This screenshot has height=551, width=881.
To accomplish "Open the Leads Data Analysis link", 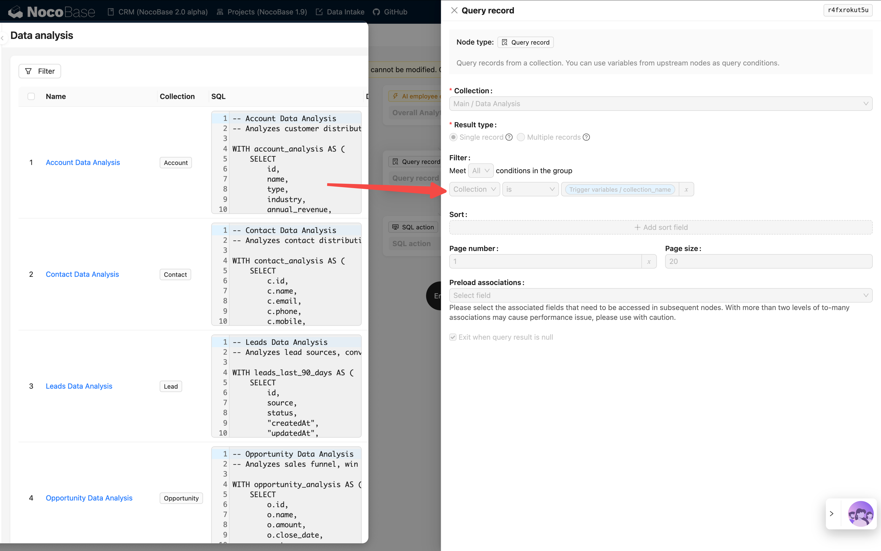I will (79, 386).
